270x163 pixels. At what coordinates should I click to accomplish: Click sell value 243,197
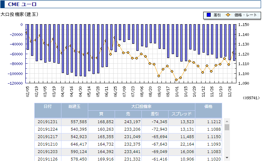(x=132, y=122)
